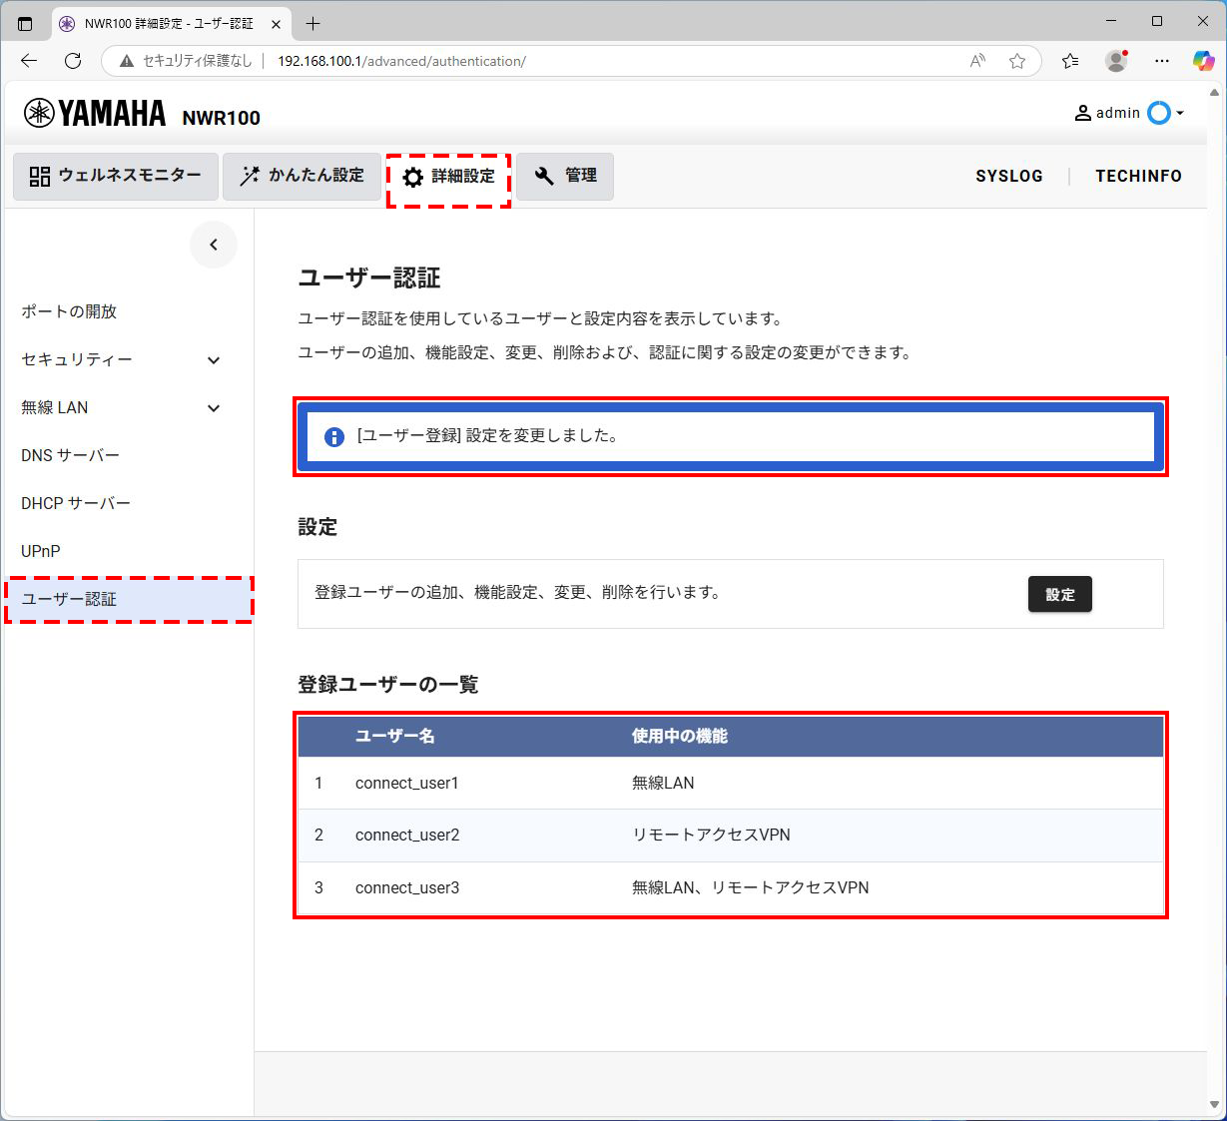Switch to the ウェルネスモニター tab
The height and width of the screenshot is (1121, 1227).
point(116,176)
